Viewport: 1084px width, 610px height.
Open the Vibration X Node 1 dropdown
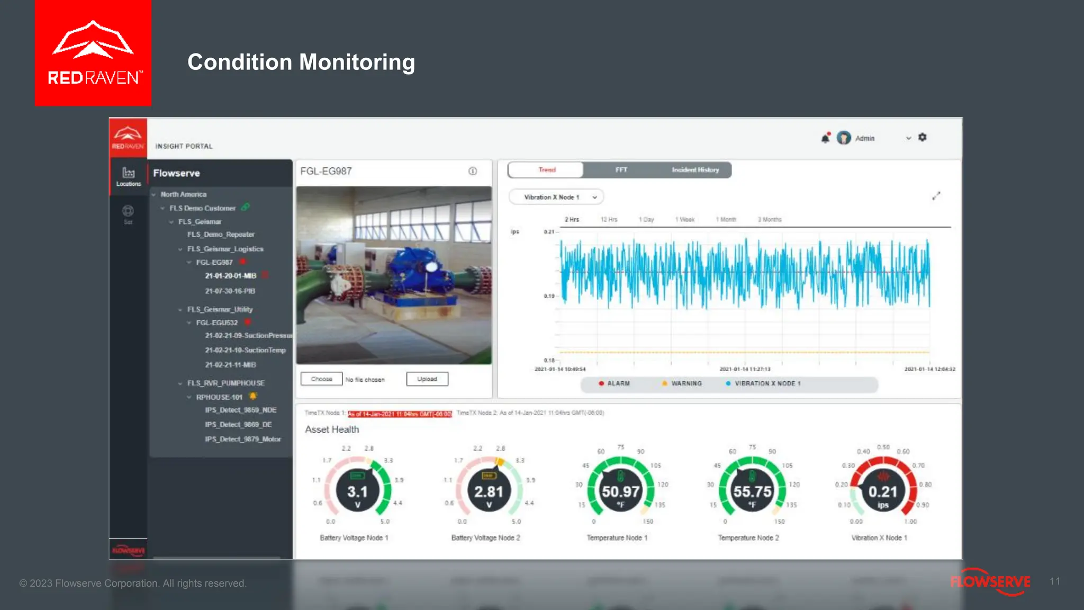click(x=556, y=197)
